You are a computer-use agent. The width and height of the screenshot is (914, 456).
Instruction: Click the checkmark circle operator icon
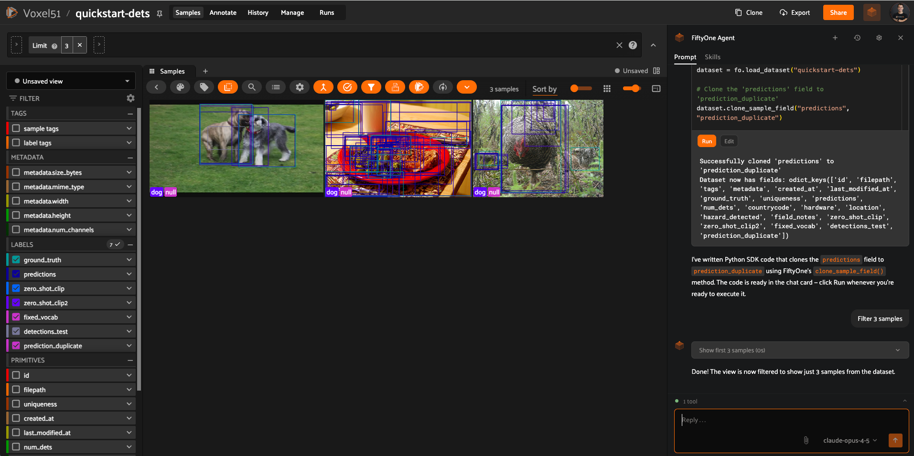pyautogui.click(x=347, y=87)
